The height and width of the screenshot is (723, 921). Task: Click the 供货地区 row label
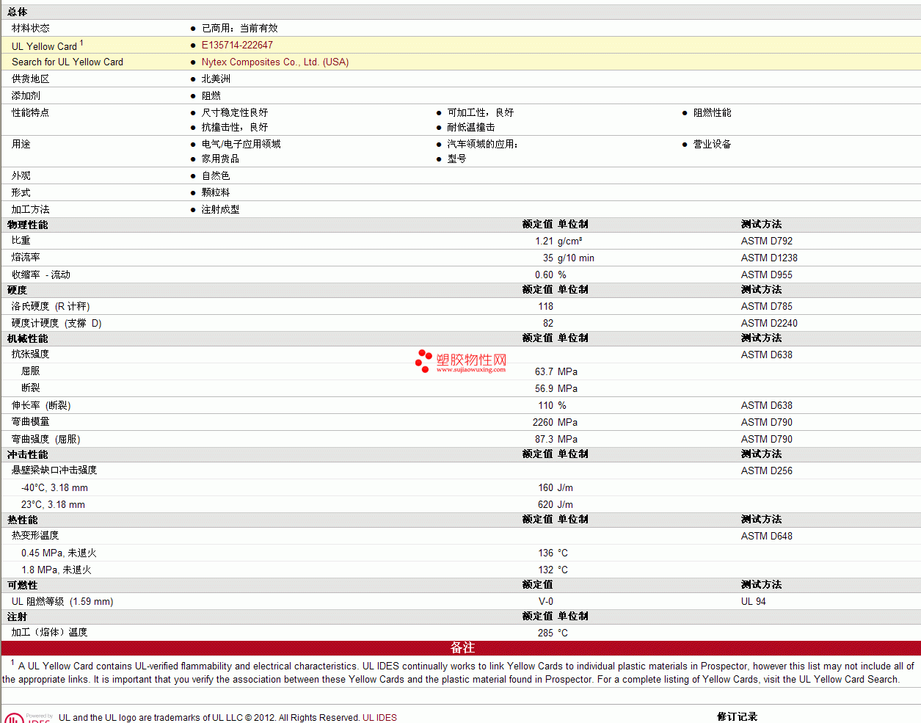31,79
